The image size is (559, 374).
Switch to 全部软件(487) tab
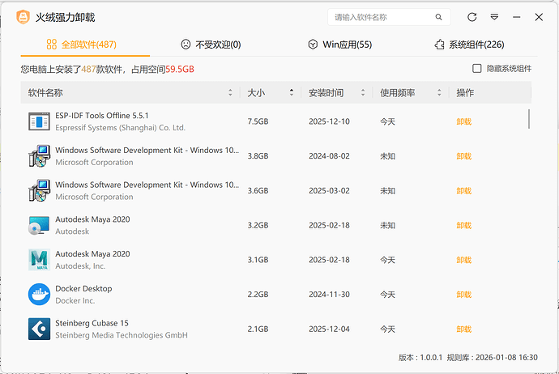(85, 45)
